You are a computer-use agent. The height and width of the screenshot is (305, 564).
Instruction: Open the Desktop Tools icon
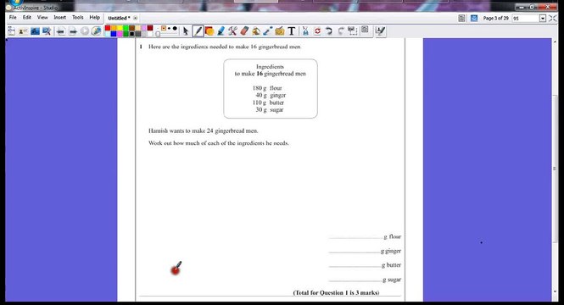(x=47, y=31)
